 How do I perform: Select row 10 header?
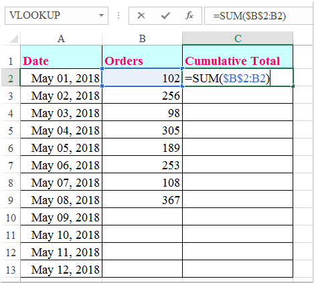coord(11,217)
